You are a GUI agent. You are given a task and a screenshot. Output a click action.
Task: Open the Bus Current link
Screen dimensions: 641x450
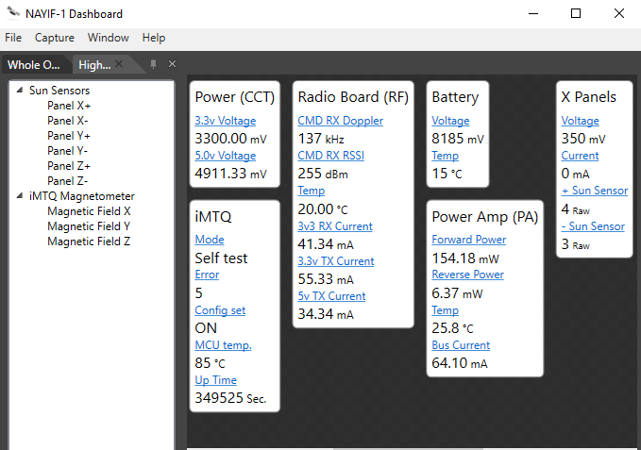461,345
